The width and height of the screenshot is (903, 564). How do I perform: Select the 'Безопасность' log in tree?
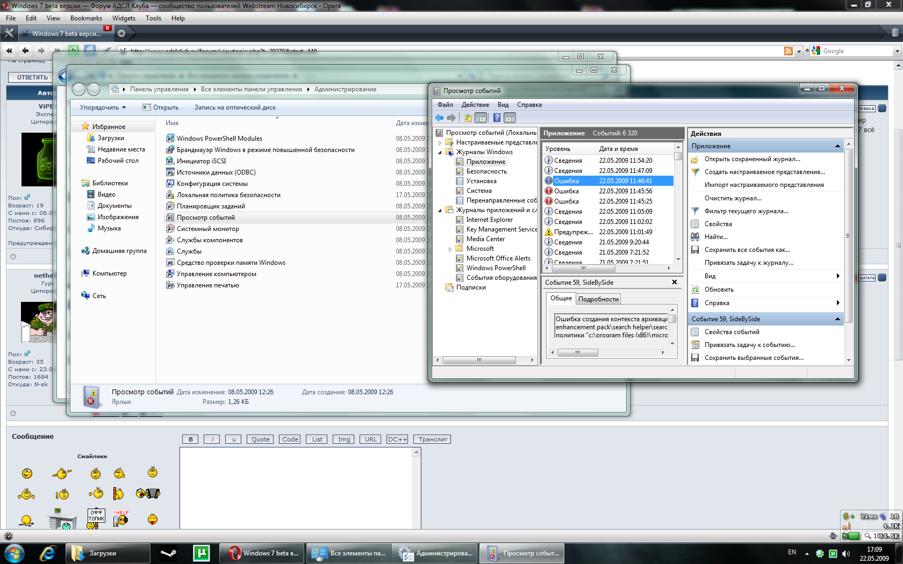(x=486, y=171)
